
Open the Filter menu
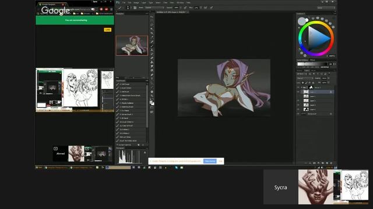tap(165, 2)
